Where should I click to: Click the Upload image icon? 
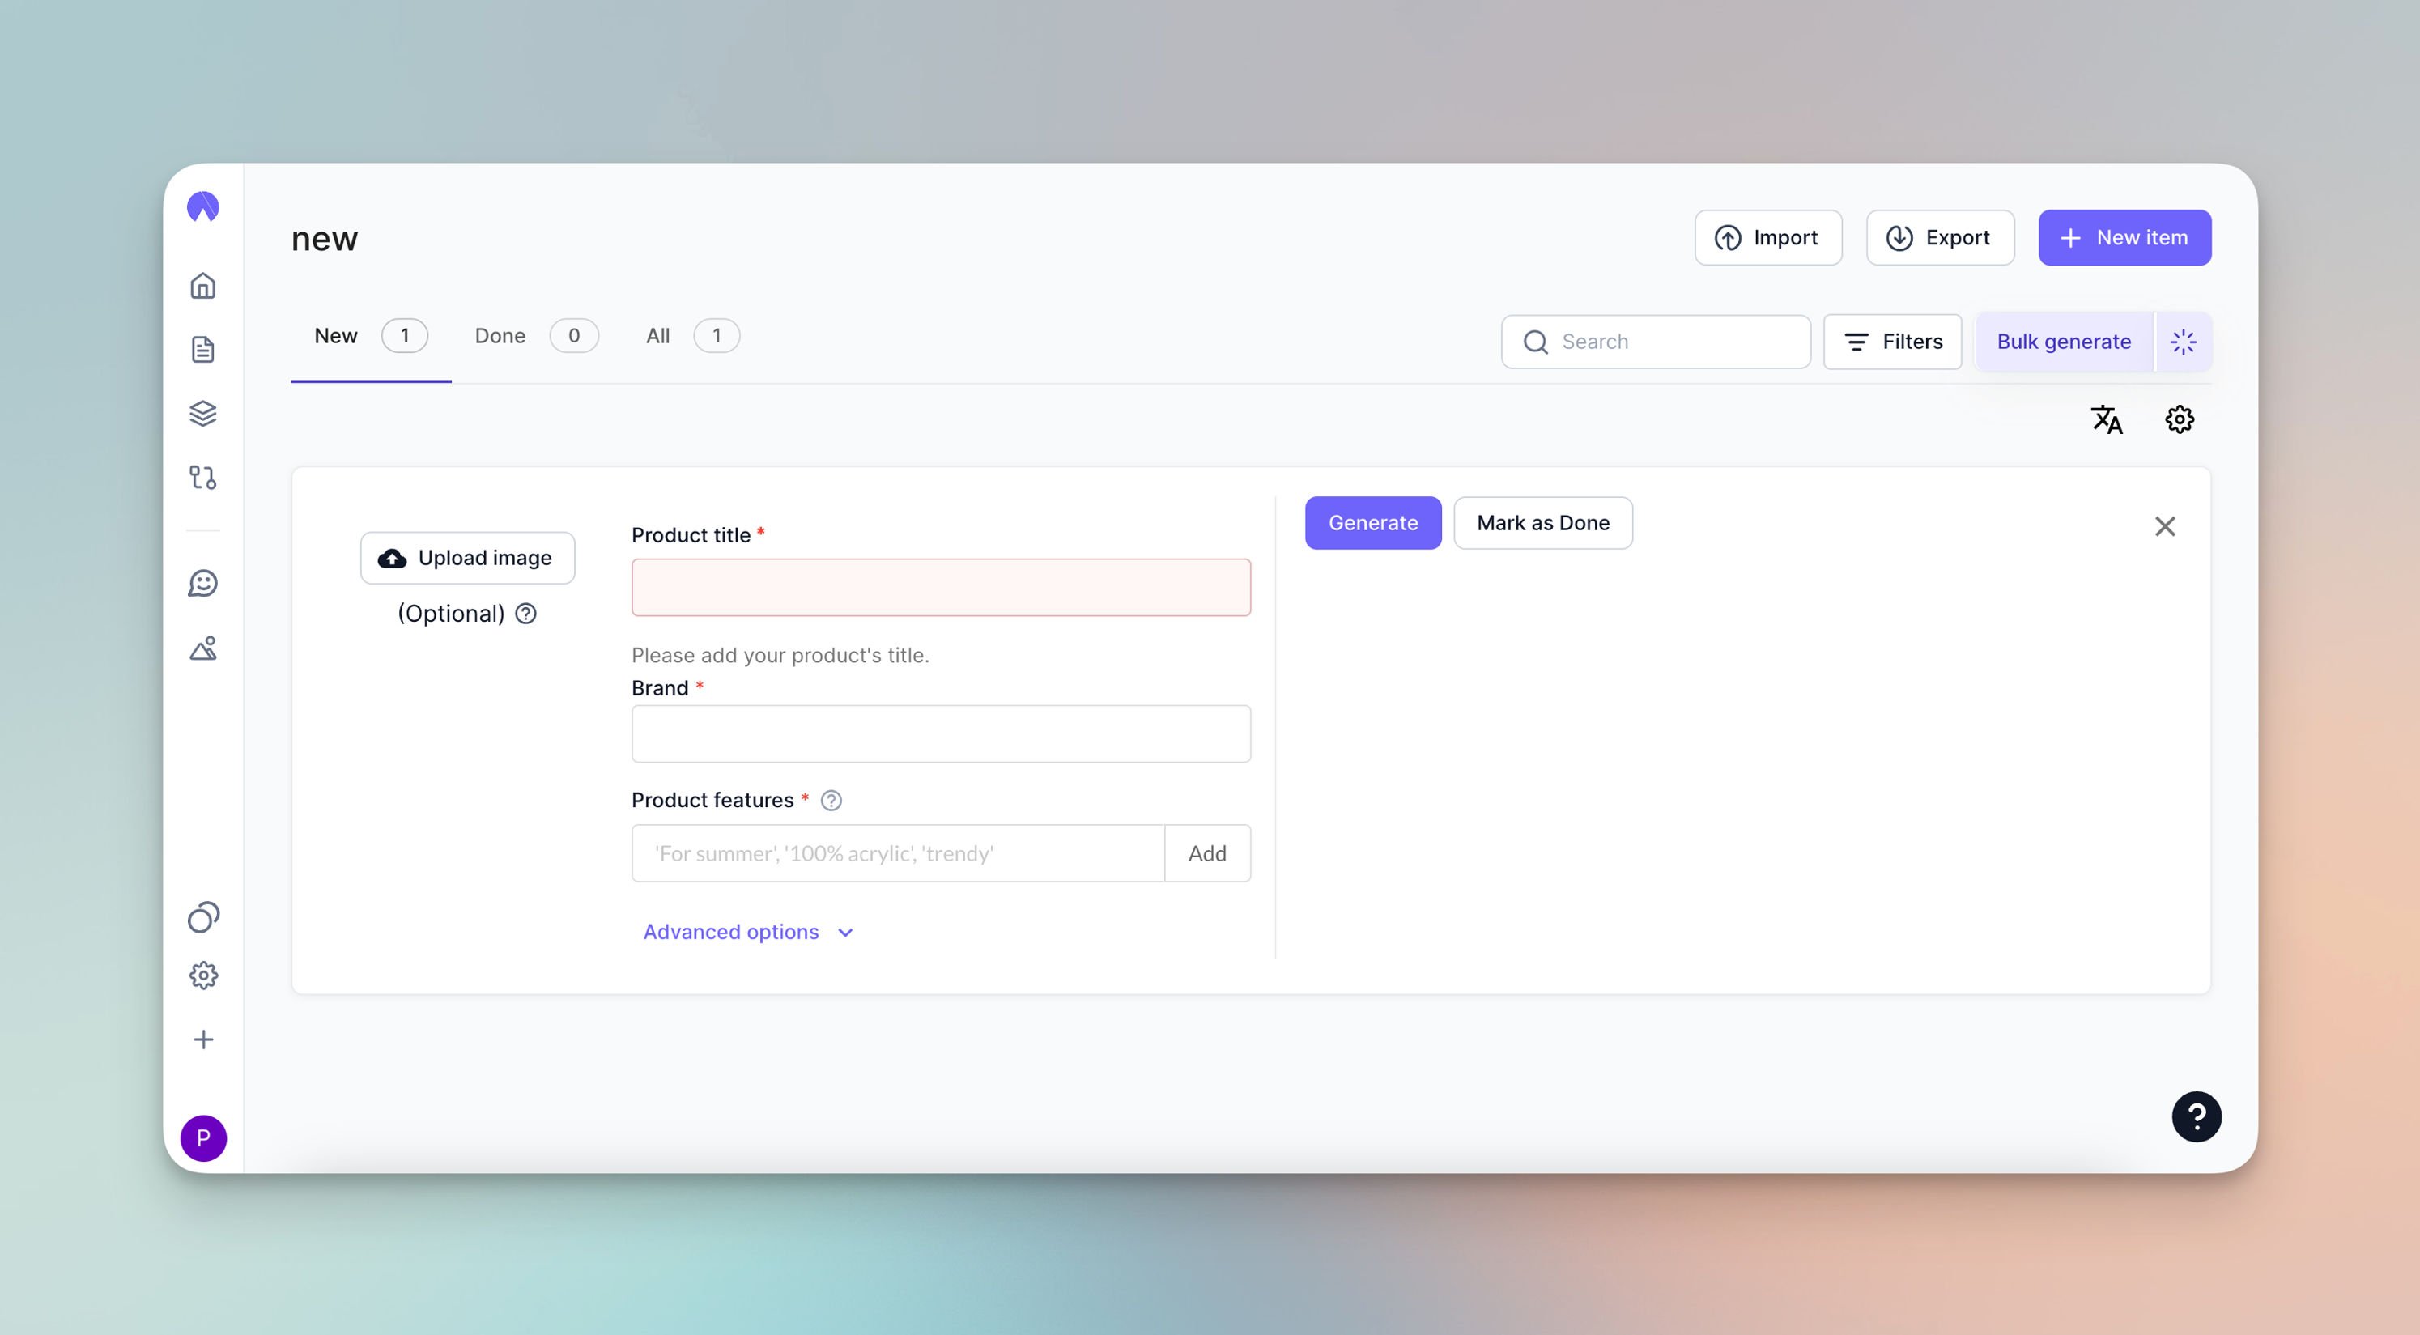tap(389, 557)
